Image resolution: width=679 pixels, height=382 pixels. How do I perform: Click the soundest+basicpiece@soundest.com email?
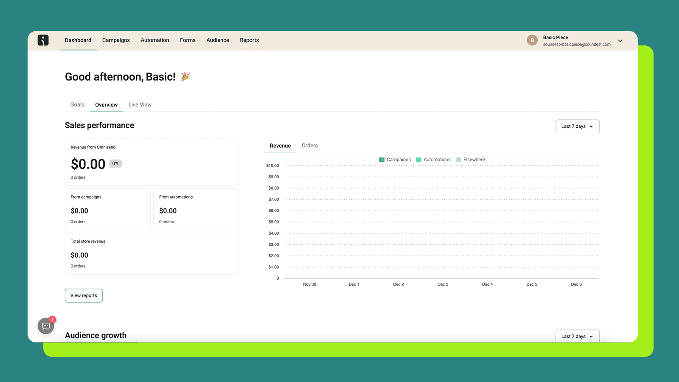[577, 44]
